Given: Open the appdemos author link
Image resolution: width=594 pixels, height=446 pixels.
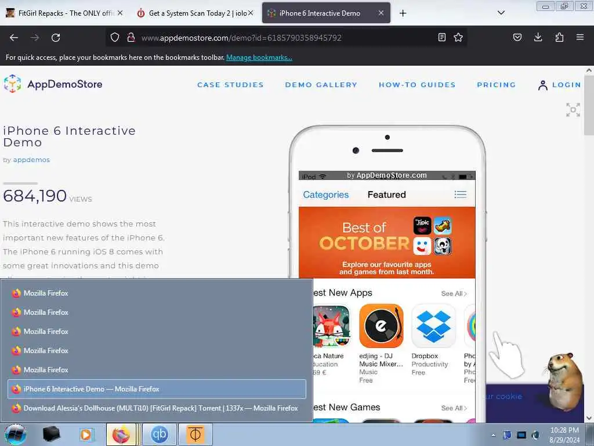Looking at the screenshot, I should click(31, 160).
